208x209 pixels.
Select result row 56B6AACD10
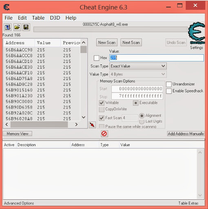click(x=42, y=61)
